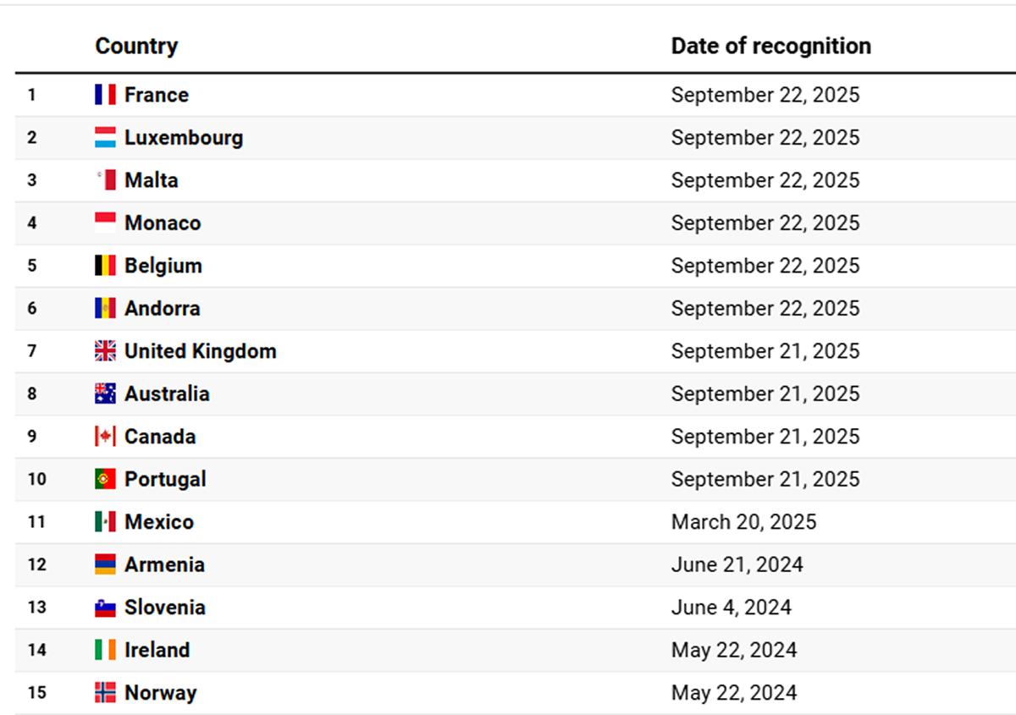Click the Armenia country name
The width and height of the screenshot is (1016, 715).
tap(164, 564)
